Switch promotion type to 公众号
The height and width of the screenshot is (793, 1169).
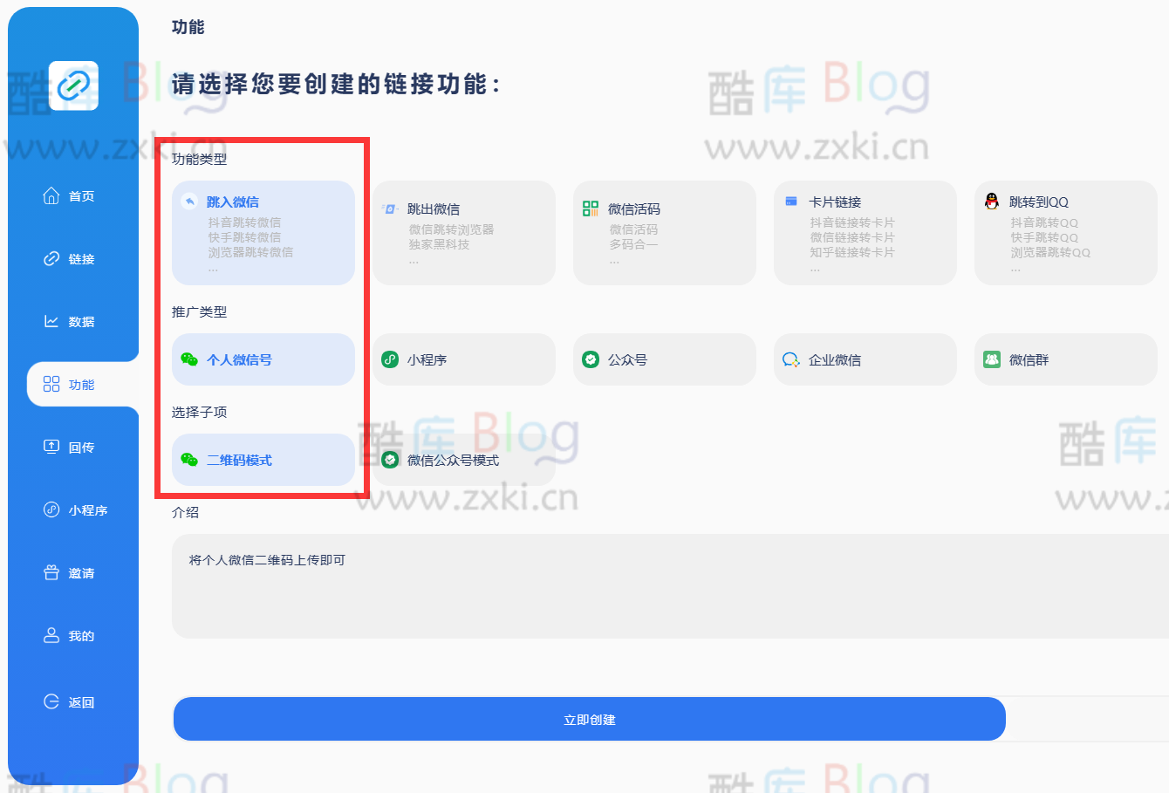tap(664, 359)
